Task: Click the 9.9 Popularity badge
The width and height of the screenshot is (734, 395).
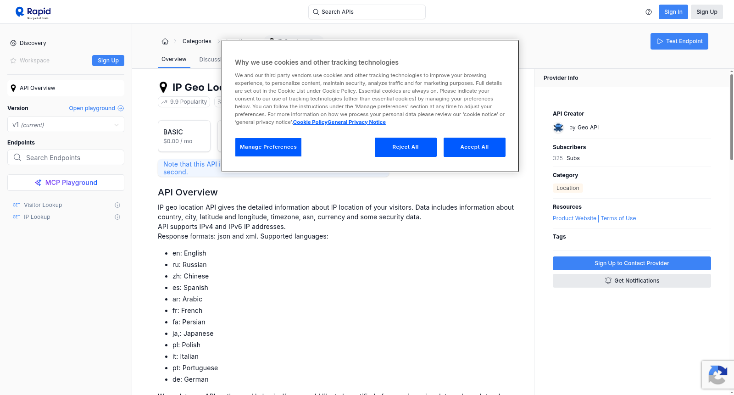Action: point(184,102)
